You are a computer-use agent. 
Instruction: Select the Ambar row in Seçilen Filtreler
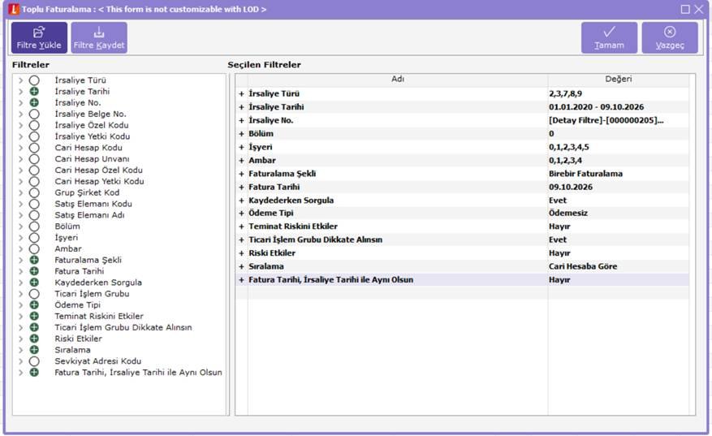[x=462, y=160]
